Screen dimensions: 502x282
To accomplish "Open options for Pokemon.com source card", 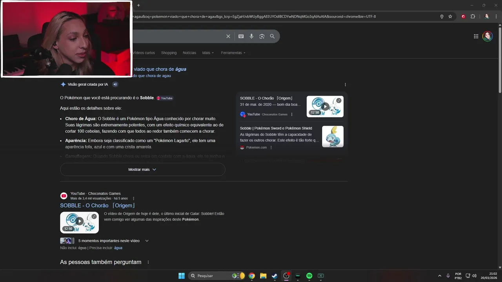I will [x=271, y=148].
